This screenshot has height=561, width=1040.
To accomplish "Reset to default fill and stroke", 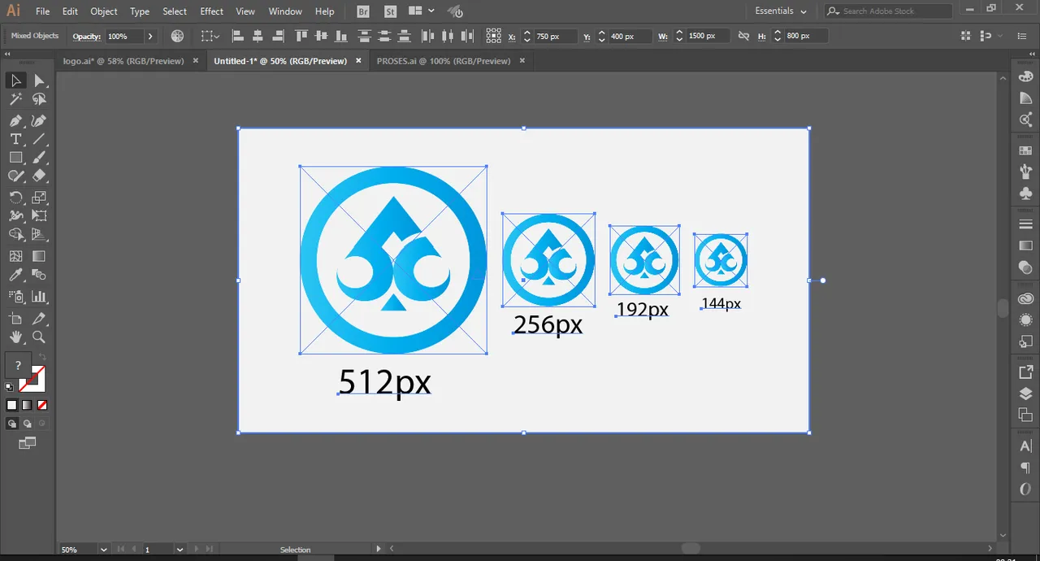I will [x=10, y=387].
